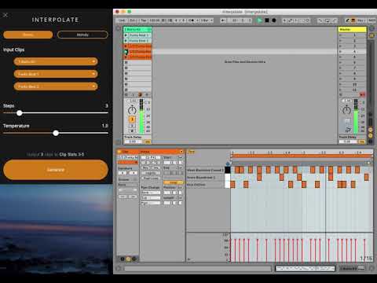
Task: Select the drum track title header
Action: tap(137, 29)
